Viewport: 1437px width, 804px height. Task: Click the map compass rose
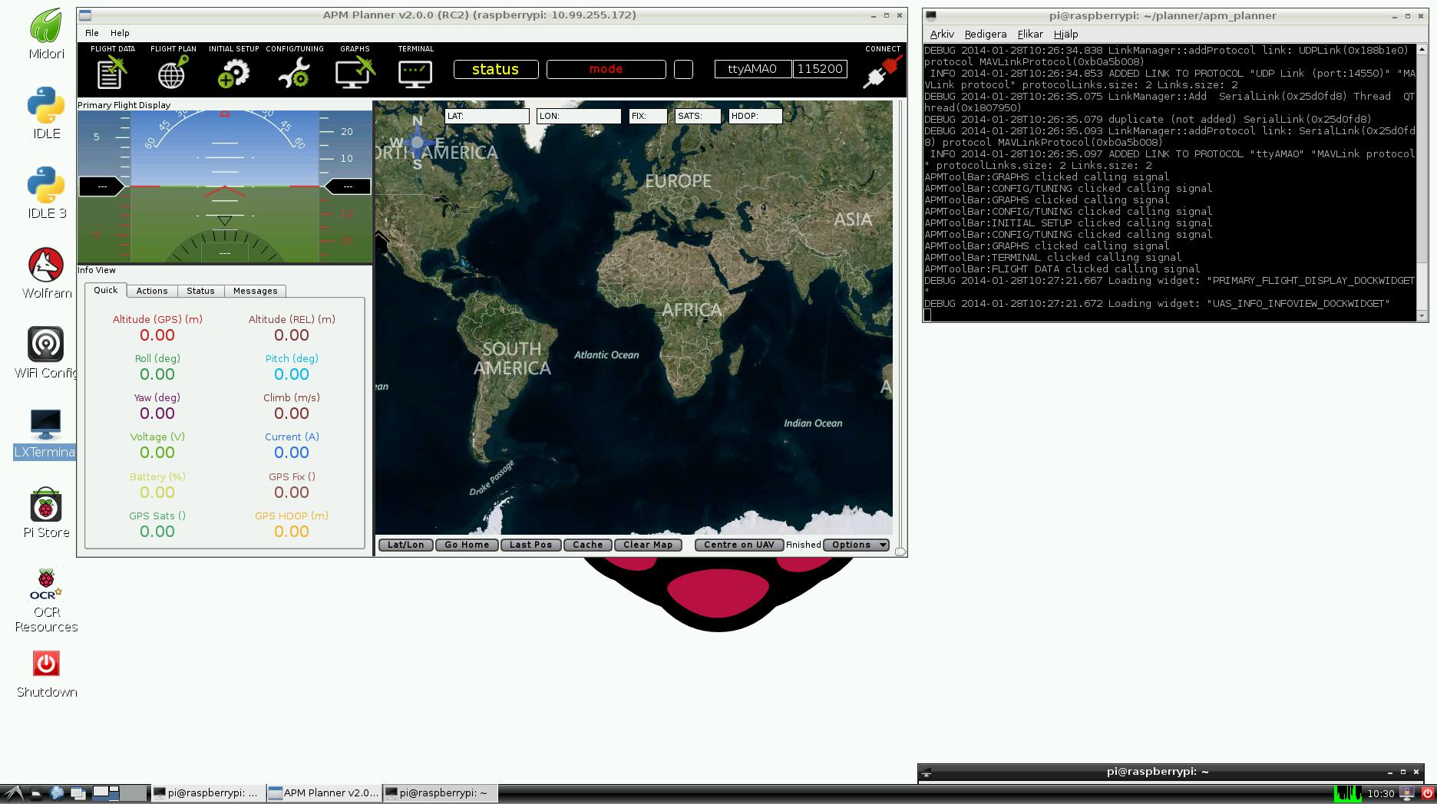tap(417, 142)
